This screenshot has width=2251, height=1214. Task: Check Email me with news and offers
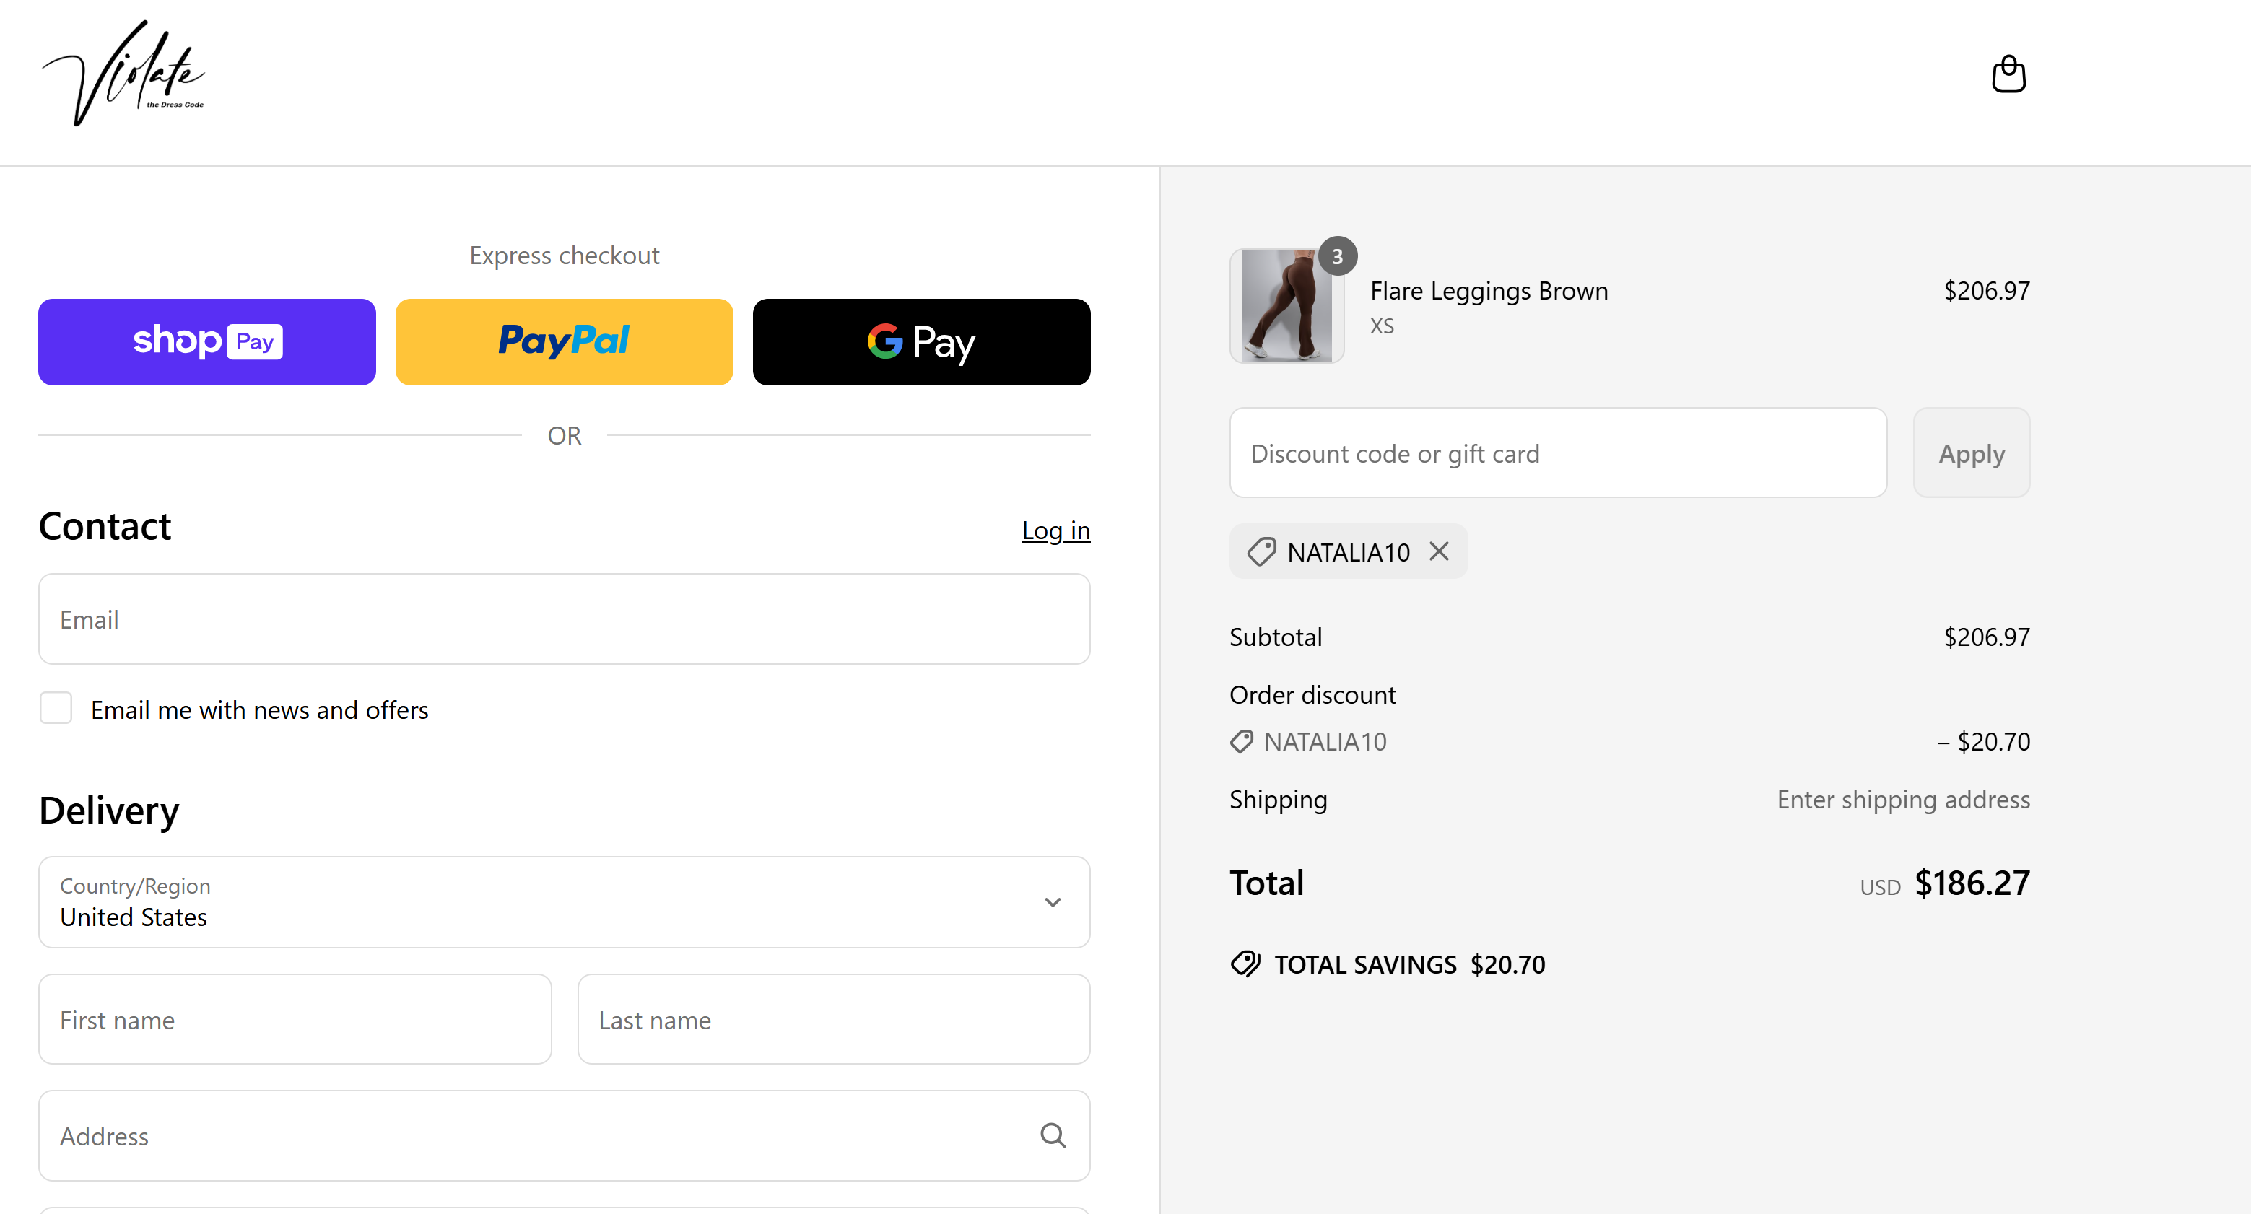click(x=56, y=708)
